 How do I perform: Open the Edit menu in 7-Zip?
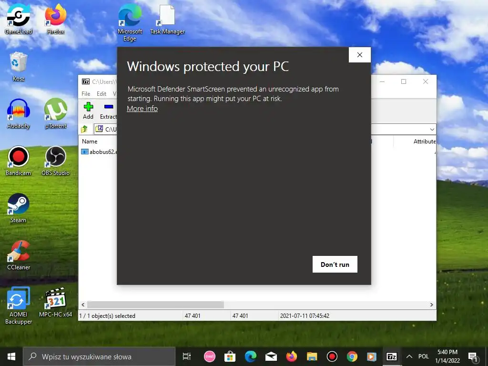tap(102, 94)
